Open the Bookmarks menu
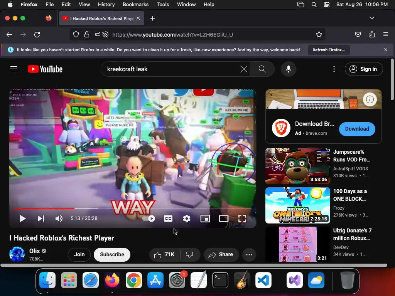The height and width of the screenshot is (296, 395). (x=135, y=4)
